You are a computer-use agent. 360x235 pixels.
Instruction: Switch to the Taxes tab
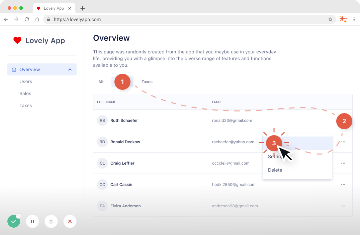(147, 81)
